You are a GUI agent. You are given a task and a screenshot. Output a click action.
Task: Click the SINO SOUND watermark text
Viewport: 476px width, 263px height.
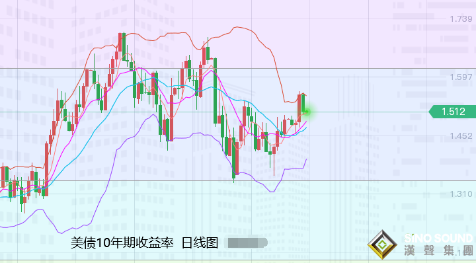439,239
